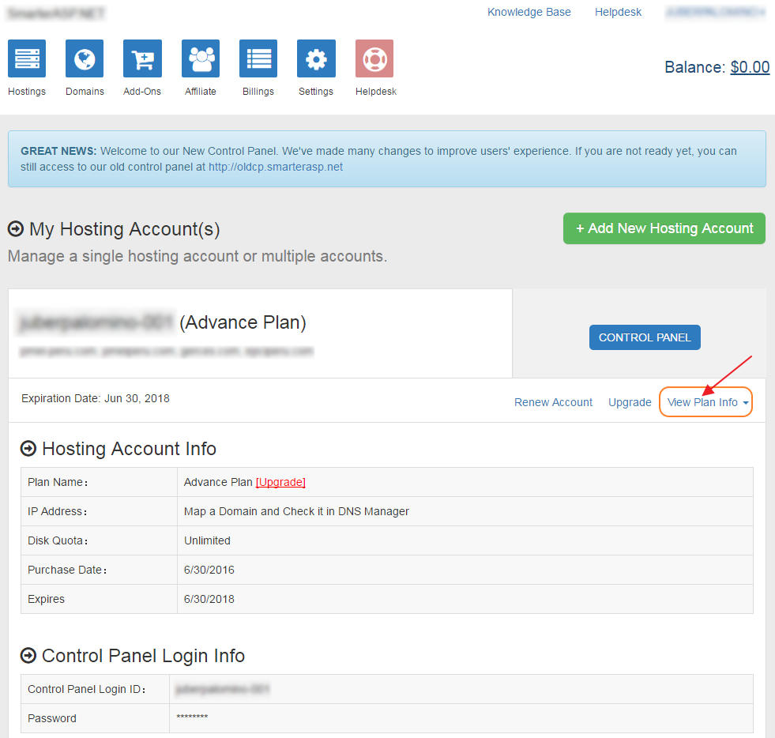Open the Settings gear icon
This screenshot has height=738, width=775.
(316, 58)
